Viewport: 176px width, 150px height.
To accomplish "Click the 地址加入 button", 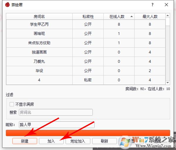I will pos(78,141).
